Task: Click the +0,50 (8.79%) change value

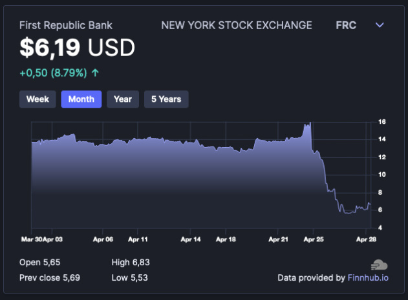Action: coord(53,73)
